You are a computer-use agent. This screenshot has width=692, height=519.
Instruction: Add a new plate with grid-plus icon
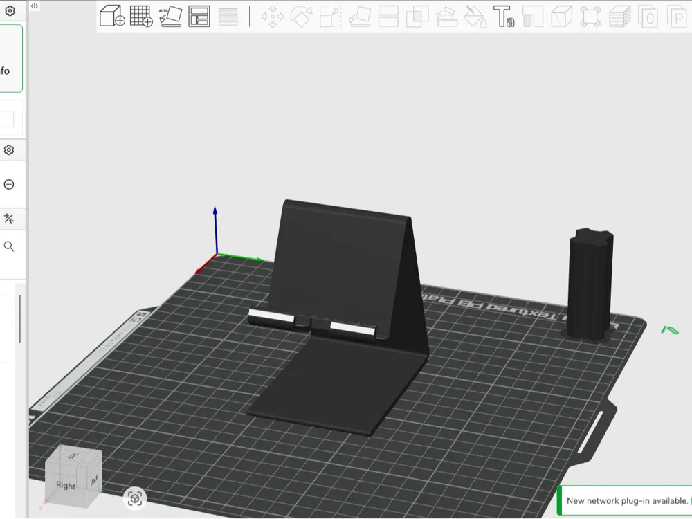(x=141, y=16)
